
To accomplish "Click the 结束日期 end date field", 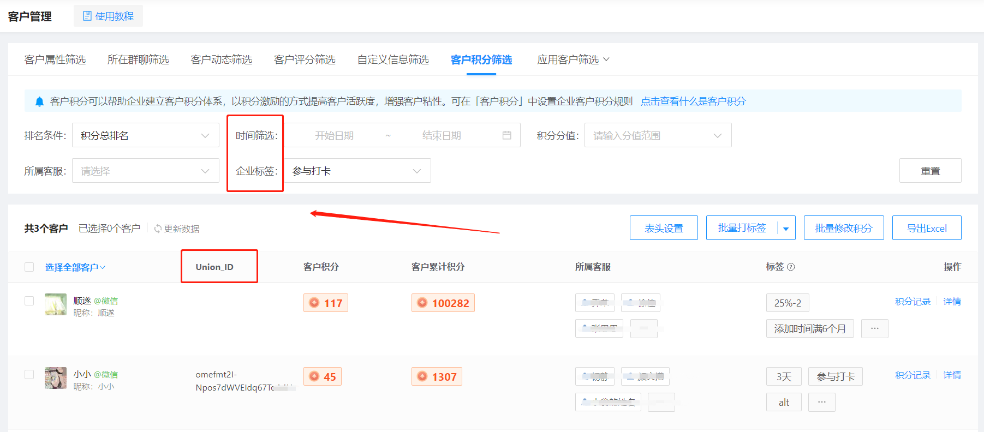I will (442, 135).
